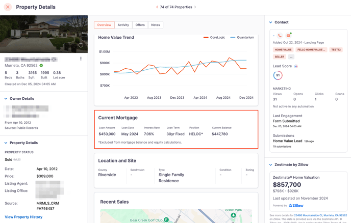Click the "$450,000" loan amount value
Image resolution: width=351 pixels, height=223 pixels.
(107, 134)
